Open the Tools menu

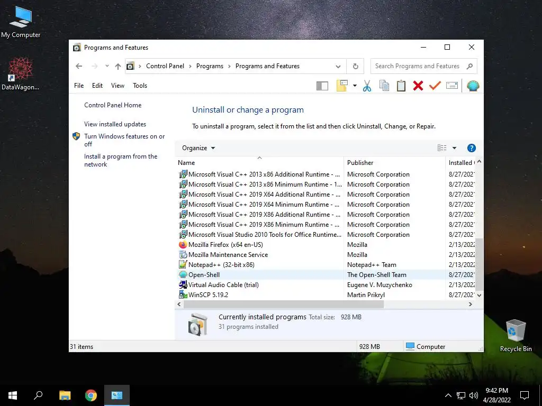(x=140, y=86)
